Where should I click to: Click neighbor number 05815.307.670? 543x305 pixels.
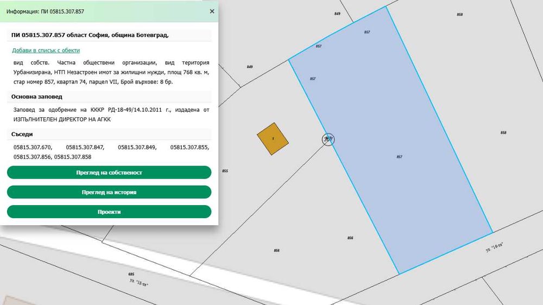pyautogui.click(x=33, y=147)
